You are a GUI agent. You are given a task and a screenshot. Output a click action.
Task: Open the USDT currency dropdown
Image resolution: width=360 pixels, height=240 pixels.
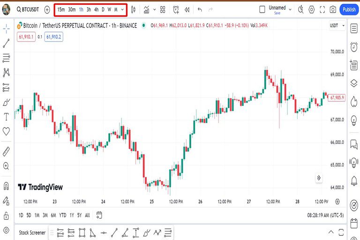click(x=337, y=25)
